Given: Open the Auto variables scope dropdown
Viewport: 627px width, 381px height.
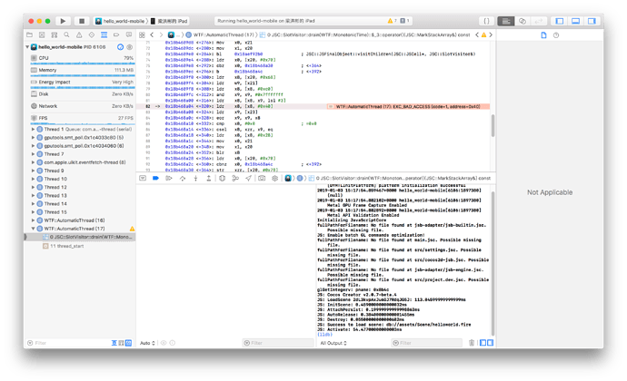Looking at the screenshot, I should pyautogui.click(x=147, y=343).
